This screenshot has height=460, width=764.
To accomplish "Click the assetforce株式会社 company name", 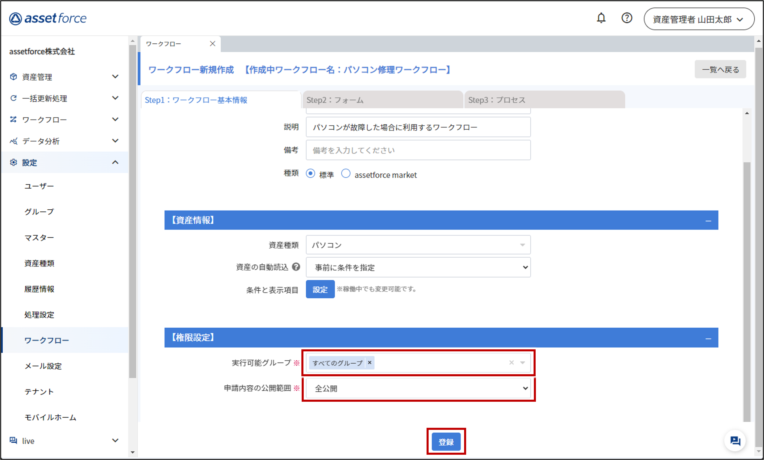I will [x=42, y=52].
